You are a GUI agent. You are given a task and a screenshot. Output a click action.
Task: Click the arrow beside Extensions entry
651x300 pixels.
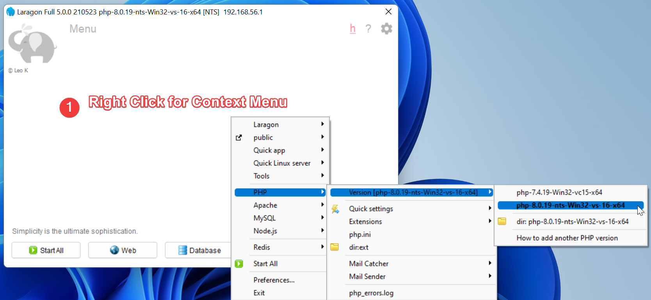490,221
